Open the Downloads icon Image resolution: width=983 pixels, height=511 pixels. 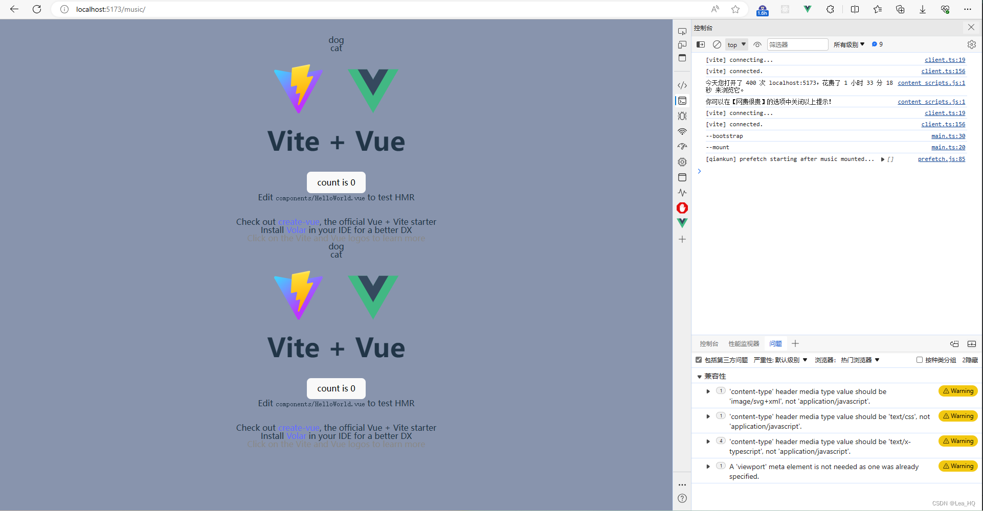pos(923,9)
